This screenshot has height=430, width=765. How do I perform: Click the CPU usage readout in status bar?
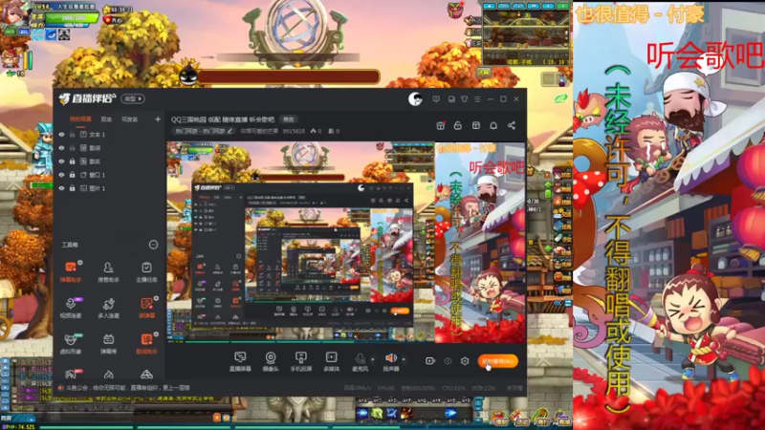click(453, 389)
